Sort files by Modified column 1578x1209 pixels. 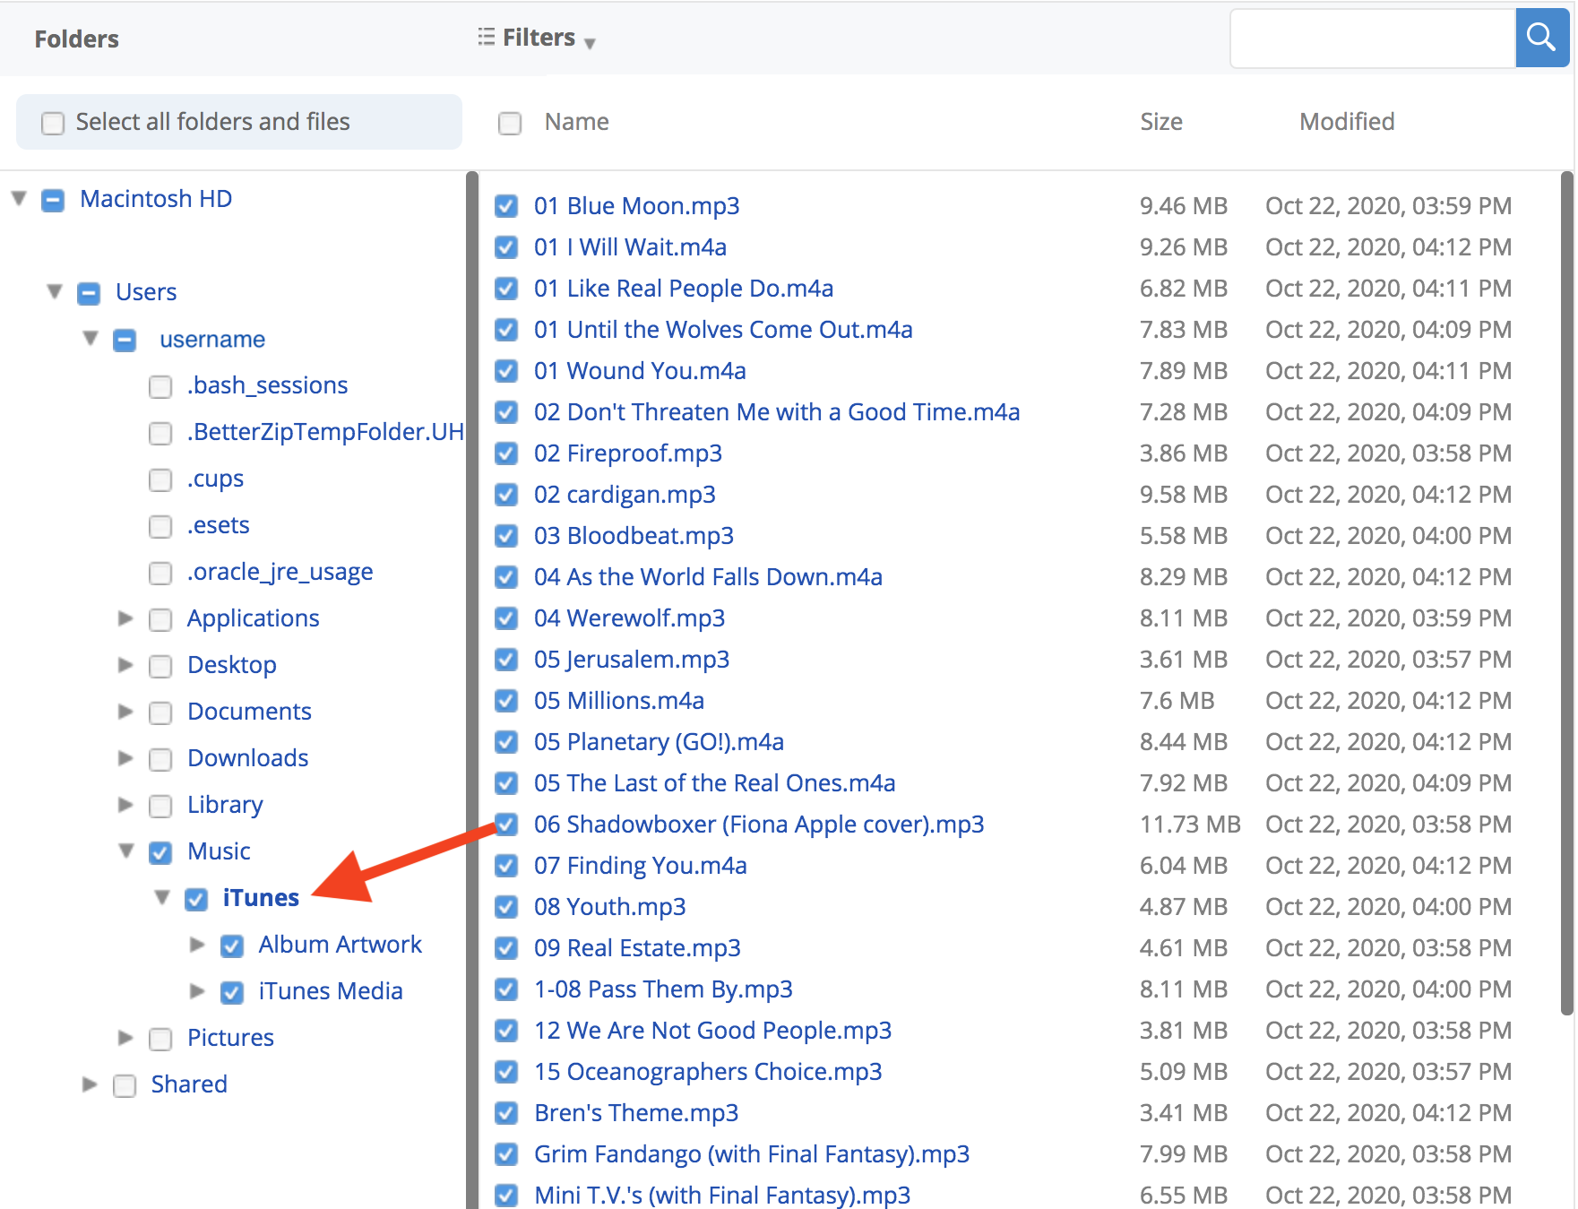1347,122
